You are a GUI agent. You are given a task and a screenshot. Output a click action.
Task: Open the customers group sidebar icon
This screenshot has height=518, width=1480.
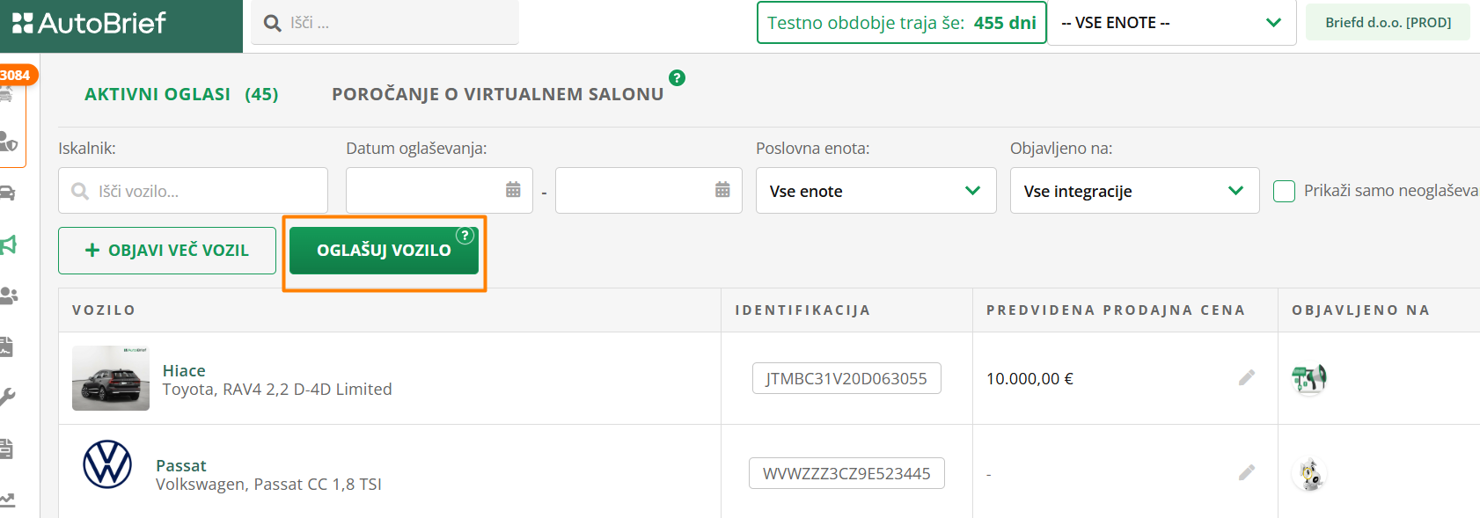9,295
